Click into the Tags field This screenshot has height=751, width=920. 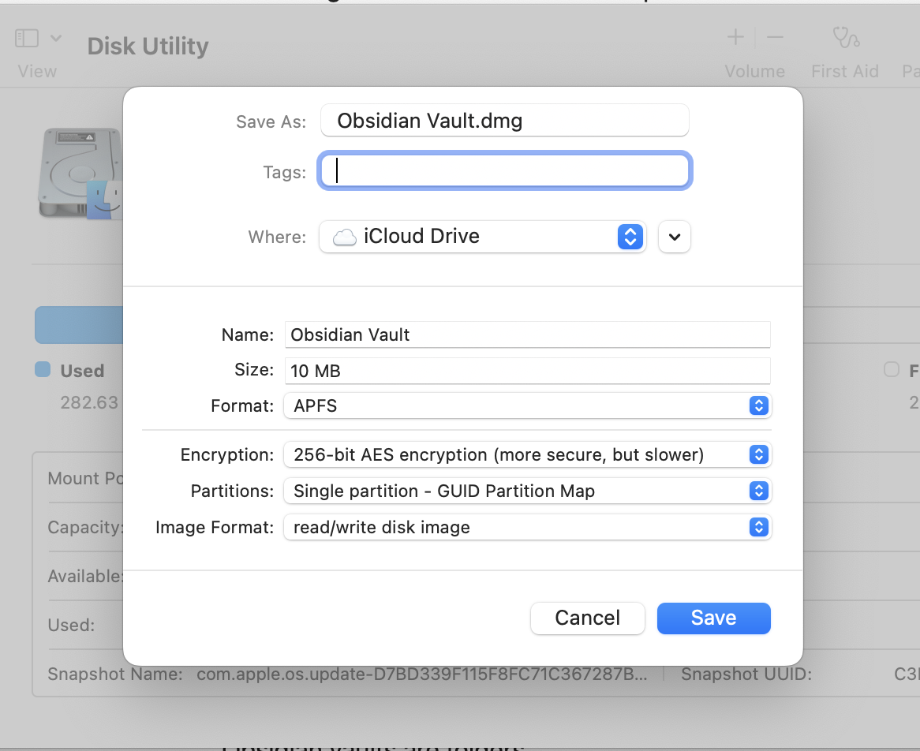pyautogui.click(x=505, y=170)
